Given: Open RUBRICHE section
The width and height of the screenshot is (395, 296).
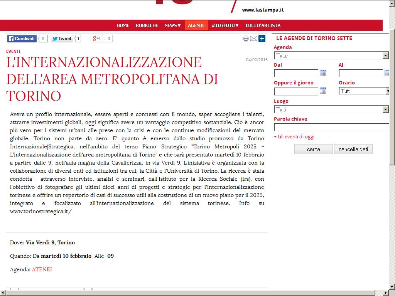Looking at the screenshot, I should (x=147, y=25).
